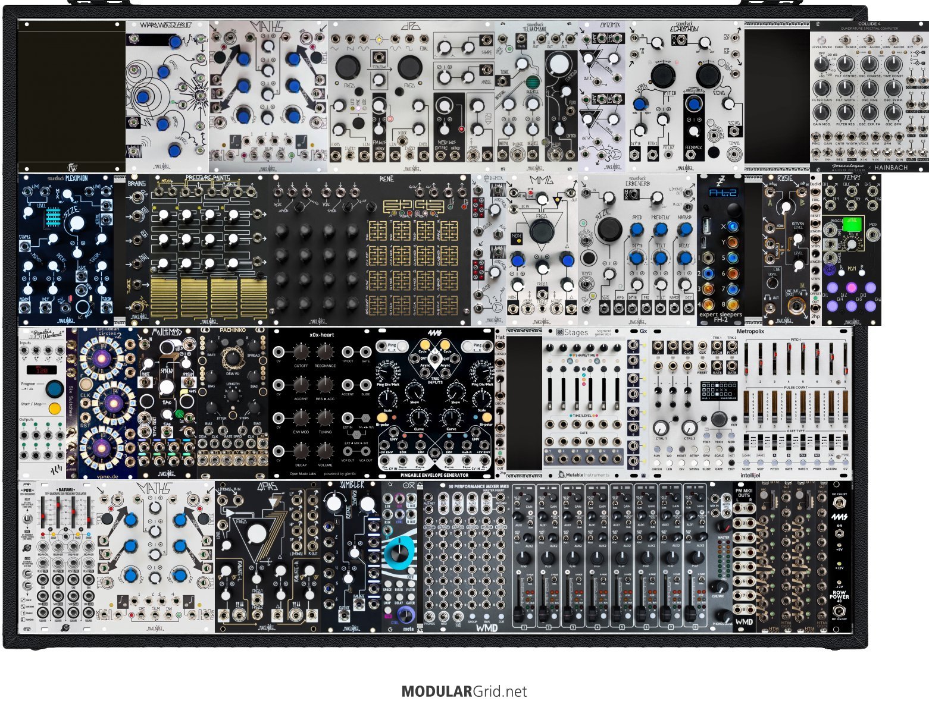Click the x0x-heart TUNING knob

pyautogui.click(x=324, y=419)
